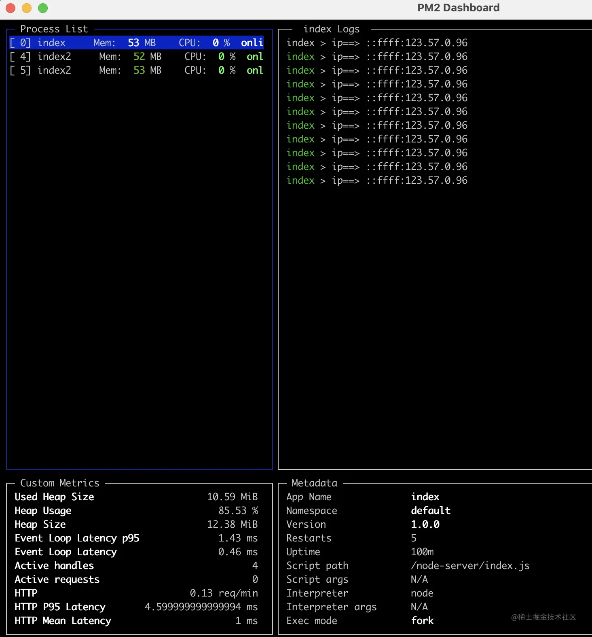Click the 'Version' metadata label
The width and height of the screenshot is (592, 637).
306,524
